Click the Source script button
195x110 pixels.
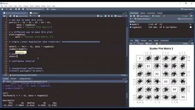(x=118, y=16)
